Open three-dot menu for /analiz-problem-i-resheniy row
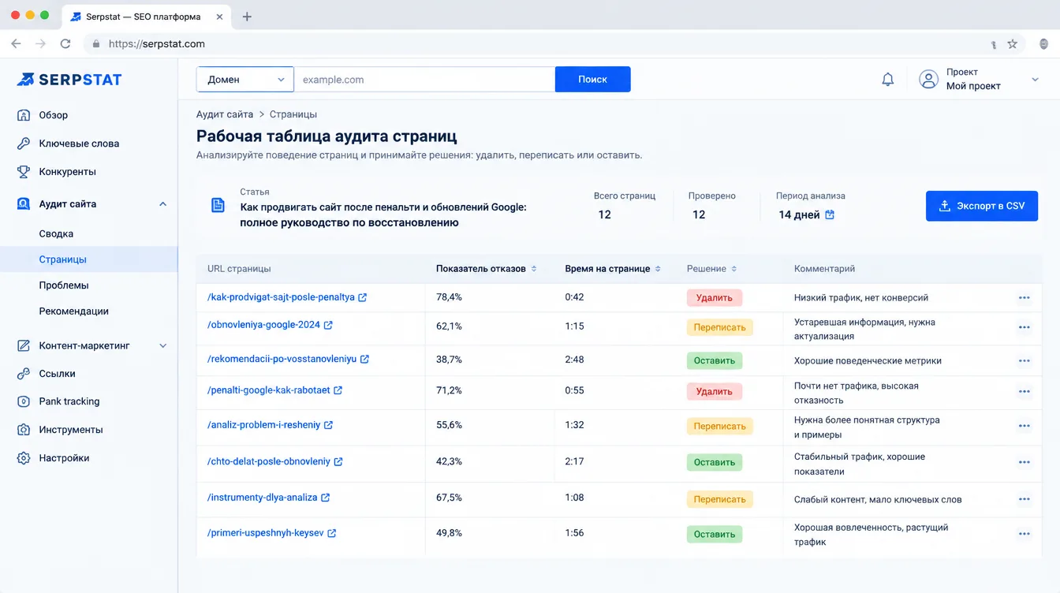Viewport: 1060px width, 593px height. pyautogui.click(x=1024, y=426)
